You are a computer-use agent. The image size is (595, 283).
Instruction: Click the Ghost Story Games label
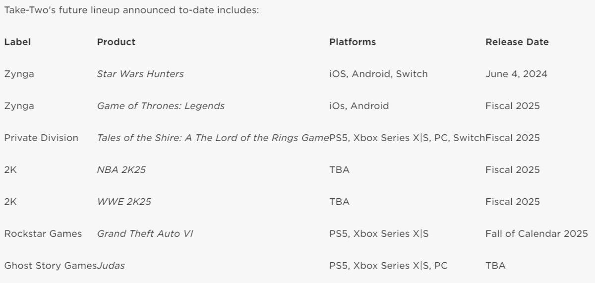(50, 266)
